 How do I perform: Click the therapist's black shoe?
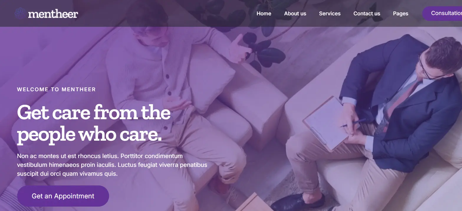coord(297,202)
